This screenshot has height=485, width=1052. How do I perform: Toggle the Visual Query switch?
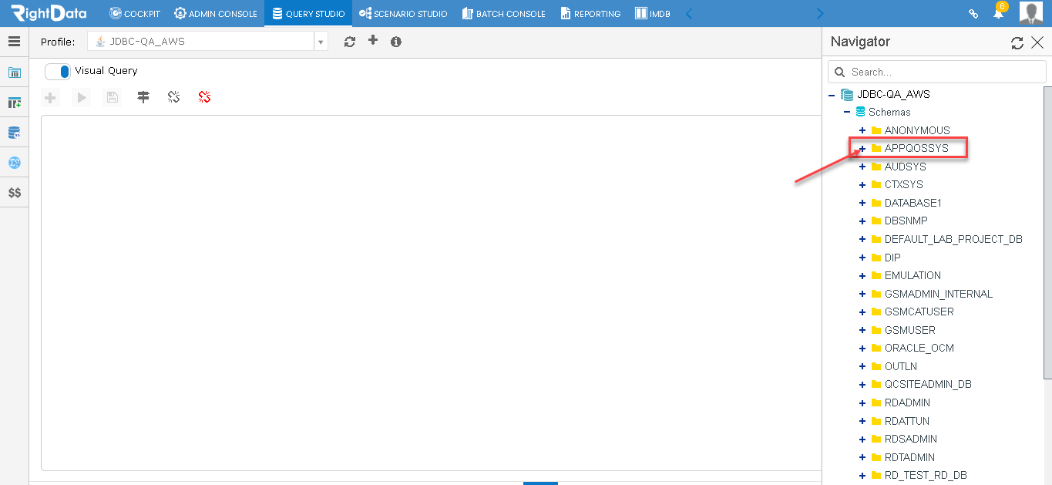coord(58,71)
